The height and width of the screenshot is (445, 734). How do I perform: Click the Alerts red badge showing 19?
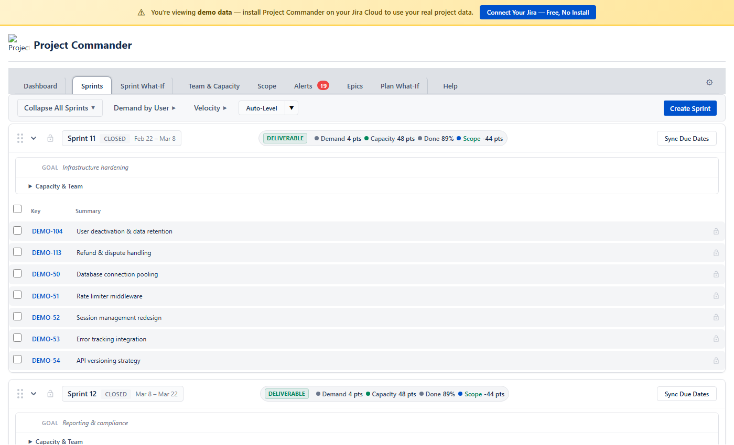323,85
